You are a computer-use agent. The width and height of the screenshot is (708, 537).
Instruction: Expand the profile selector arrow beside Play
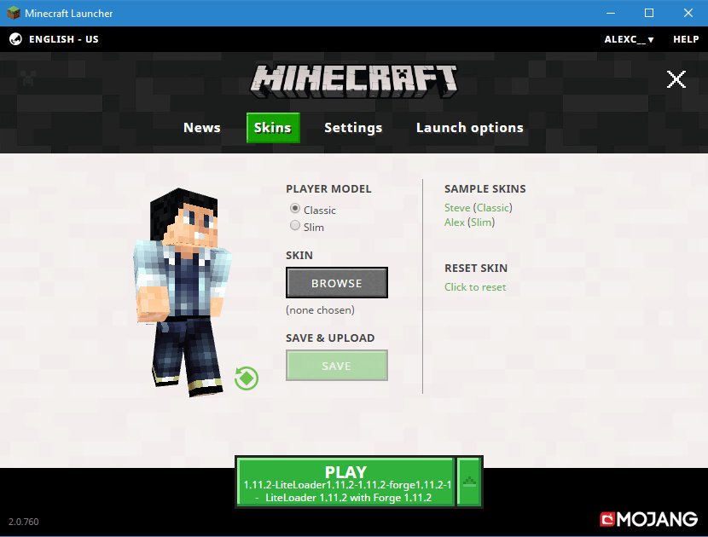(x=469, y=482)
